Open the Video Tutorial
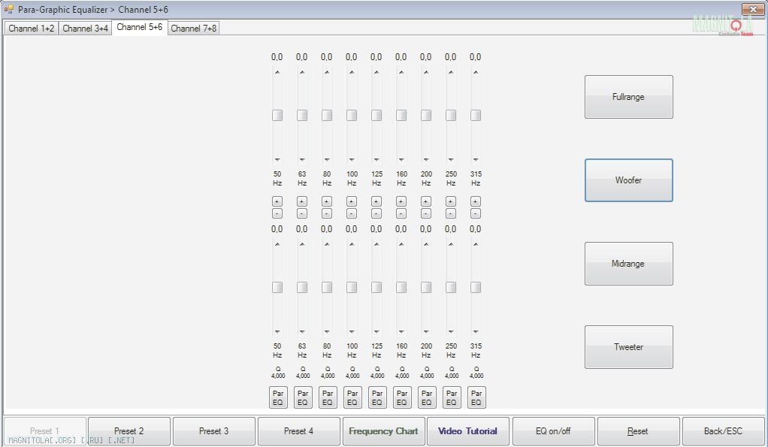Image resolution: width=768 pixels, height=447 pixels. [467, 430]
